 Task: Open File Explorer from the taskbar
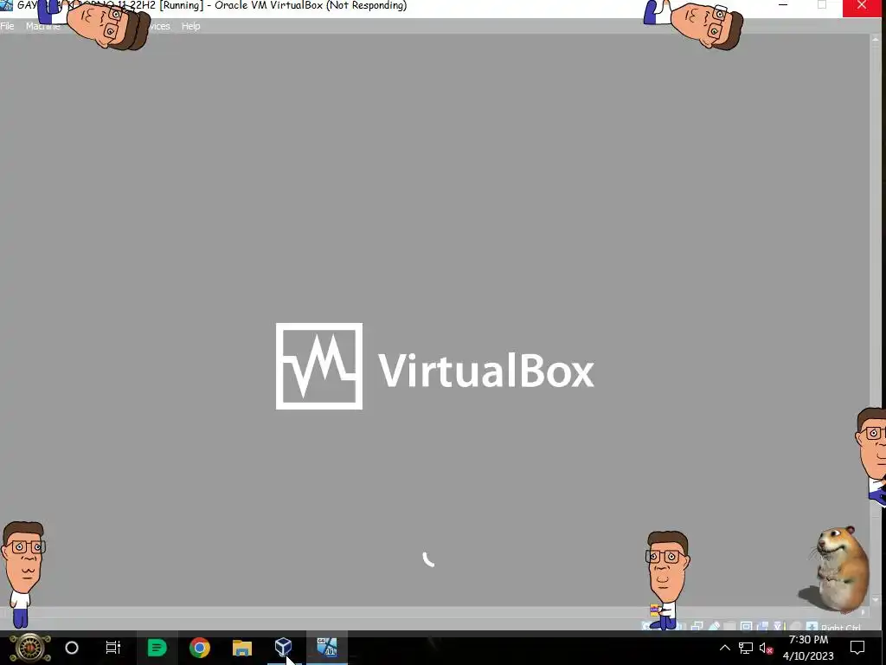point(242,648)
